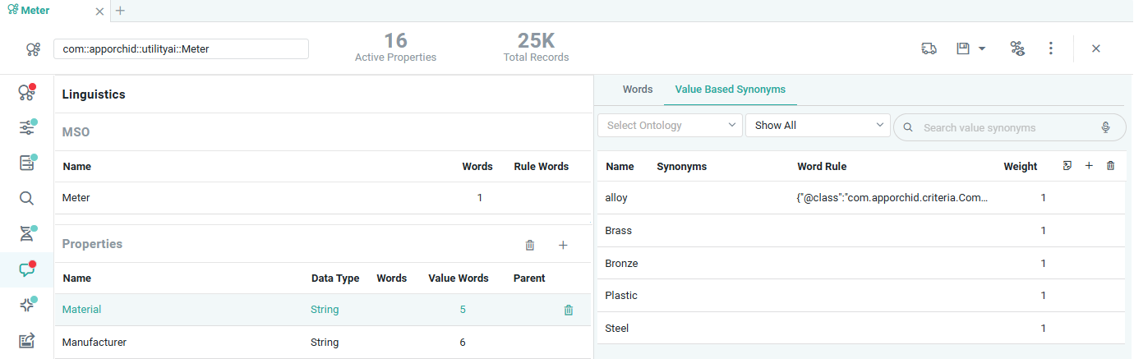Open the save options dropdown arrow
Viewport: 1134px width, 359px height.
point(982,49)
